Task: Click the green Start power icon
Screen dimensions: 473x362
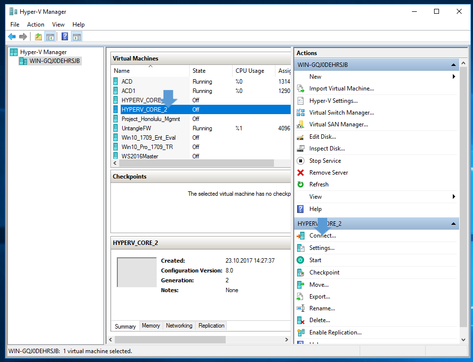Action: click(301, 260)
